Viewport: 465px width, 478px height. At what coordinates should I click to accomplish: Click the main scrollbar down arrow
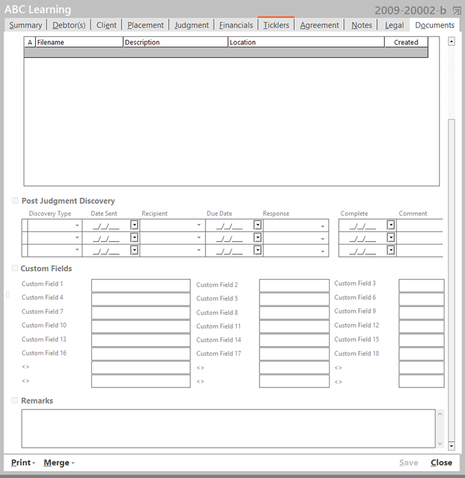451,446
